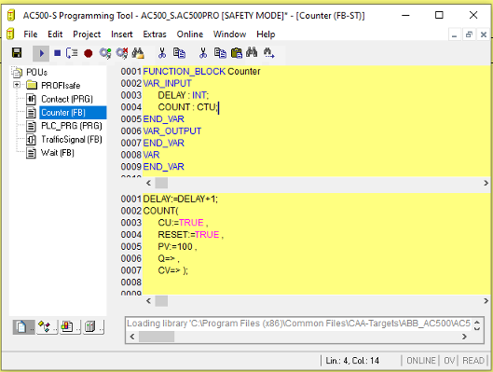
Task: Click the OV overwrite status indicator
Action: pyautogui.click(x=449, y=361)
